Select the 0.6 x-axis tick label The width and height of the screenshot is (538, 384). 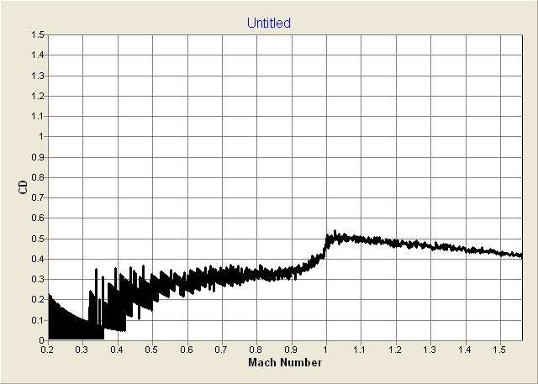click(x=187, y=349)
